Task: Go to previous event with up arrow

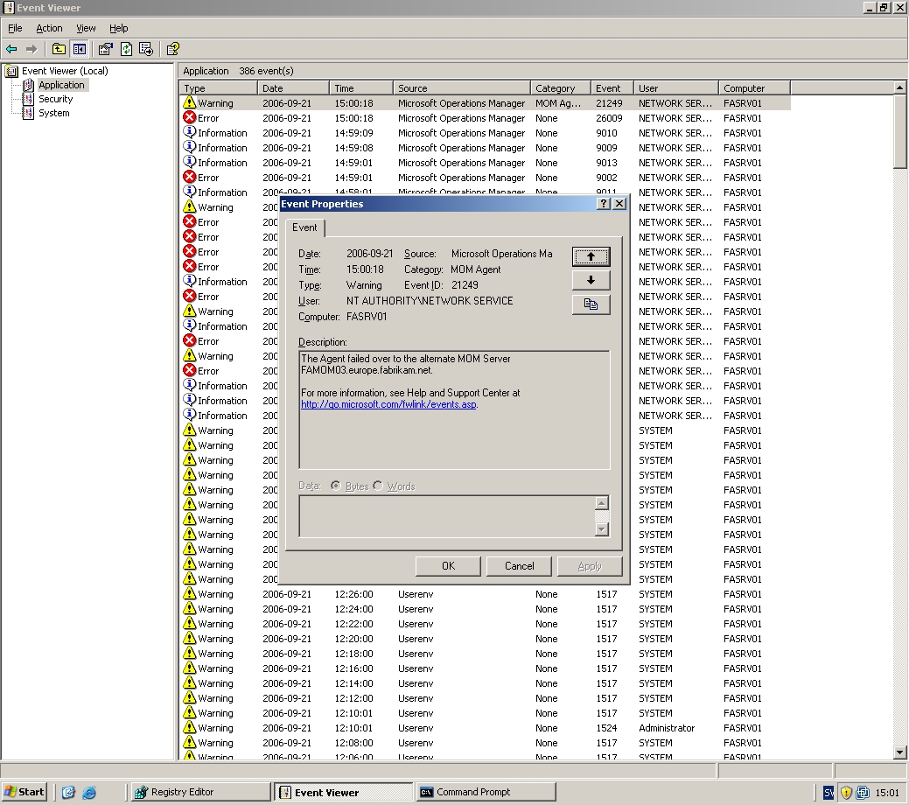Action: 591,256
